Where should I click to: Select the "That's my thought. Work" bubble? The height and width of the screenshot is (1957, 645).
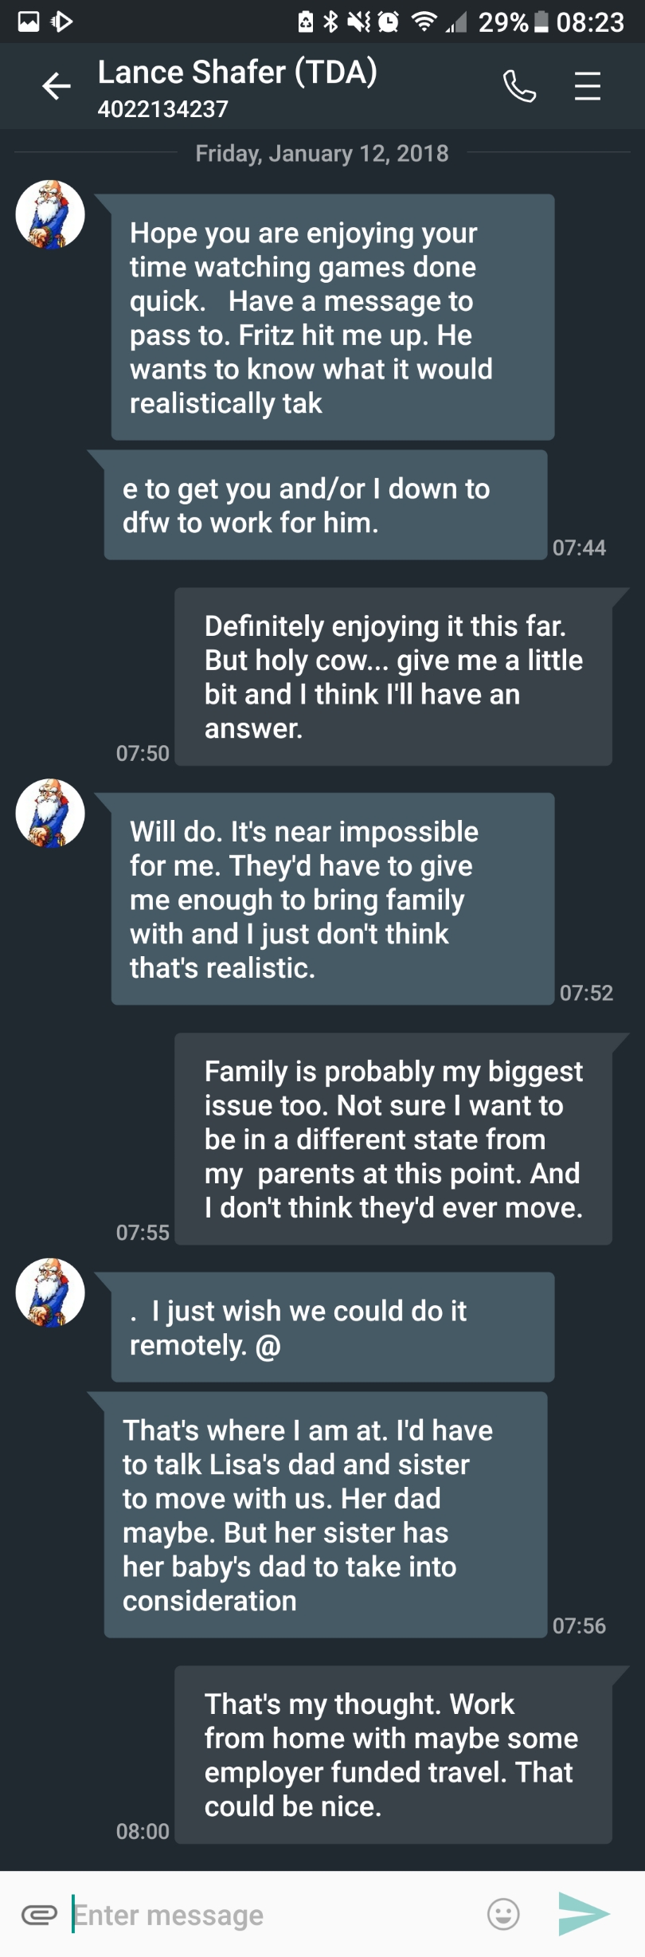click(x=393, y=1755)
